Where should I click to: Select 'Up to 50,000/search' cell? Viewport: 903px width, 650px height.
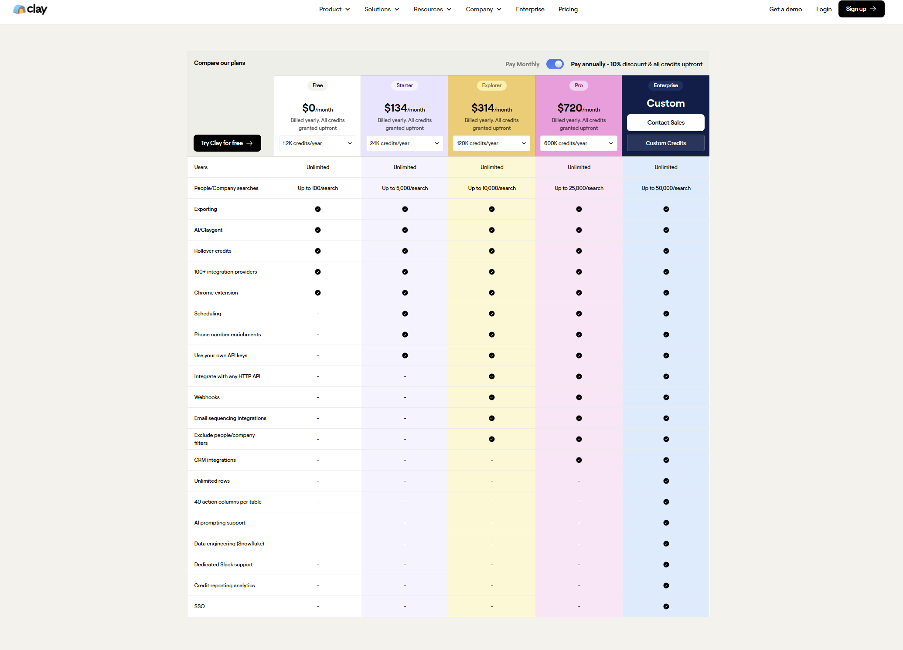point(666,188)
